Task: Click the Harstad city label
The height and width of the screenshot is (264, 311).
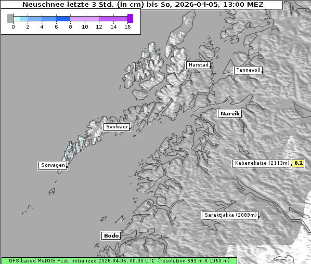Action: coord(198,65)
